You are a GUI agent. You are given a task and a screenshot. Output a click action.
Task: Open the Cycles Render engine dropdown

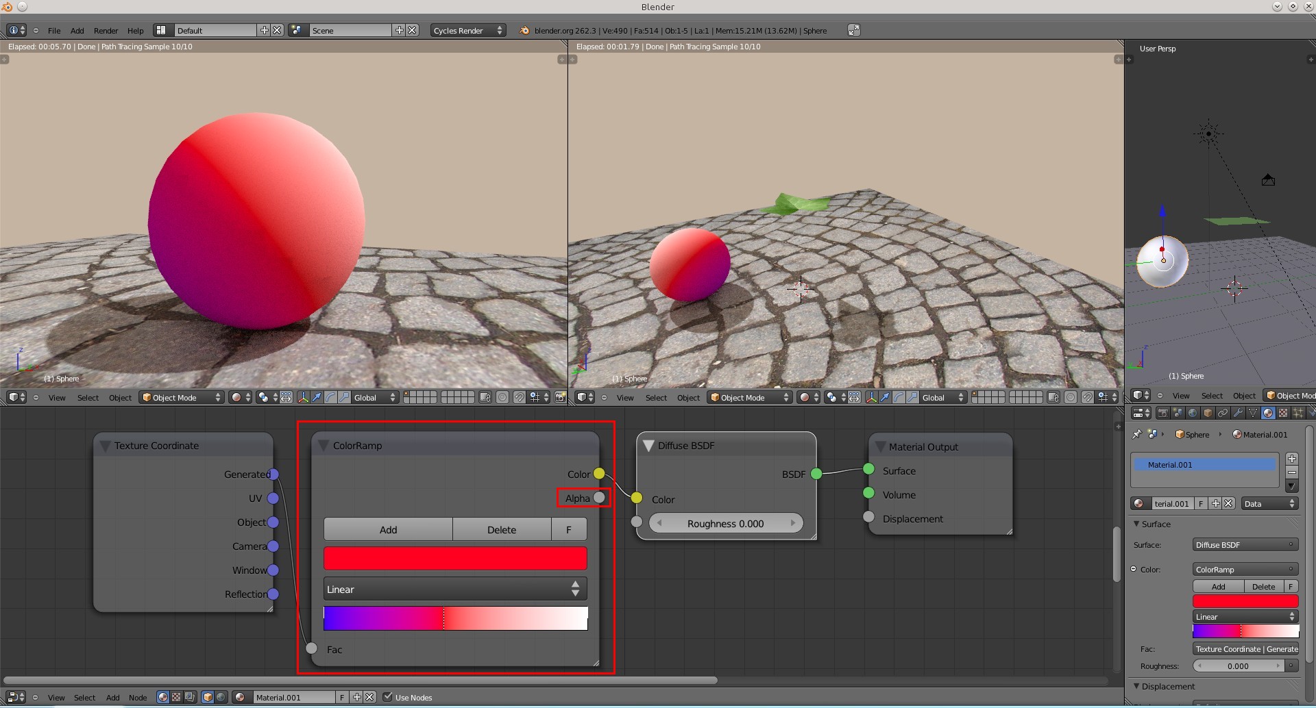(x=468, y=30)
